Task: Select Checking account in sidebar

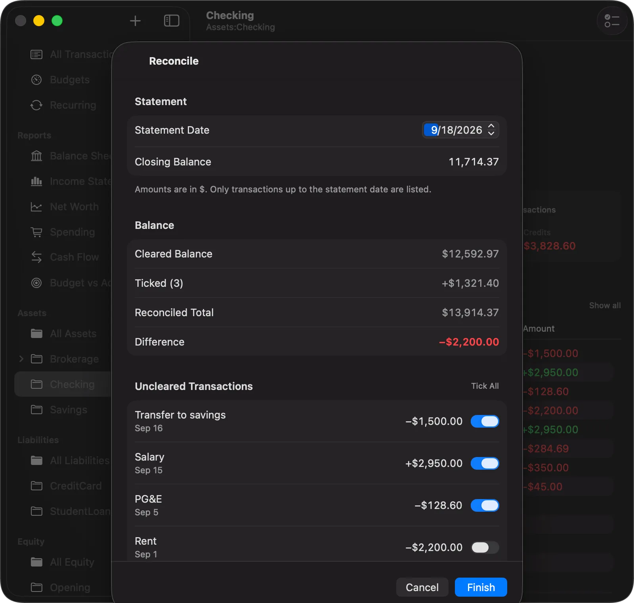Action: coord(63,384)
